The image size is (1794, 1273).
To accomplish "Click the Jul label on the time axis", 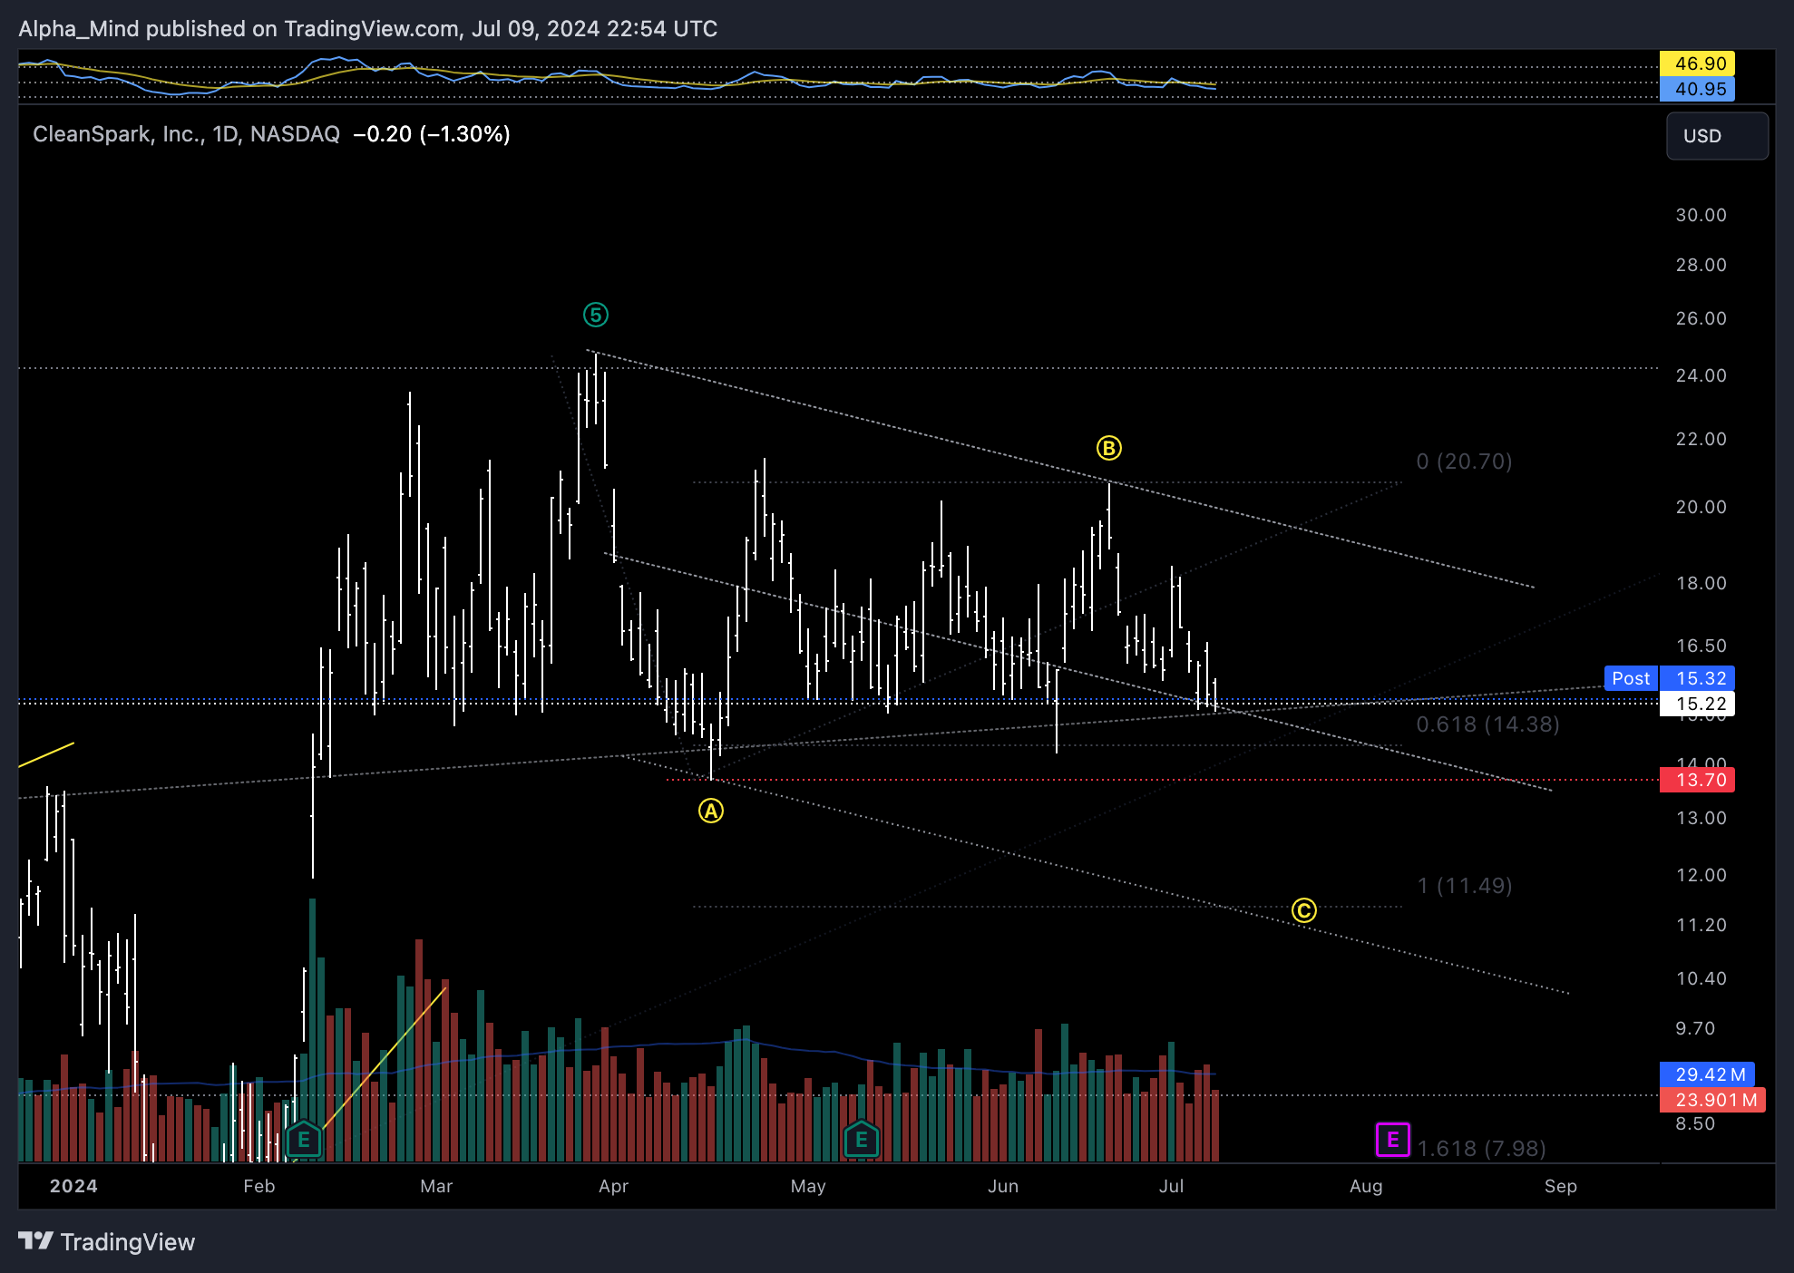I will (1171, 1186).
